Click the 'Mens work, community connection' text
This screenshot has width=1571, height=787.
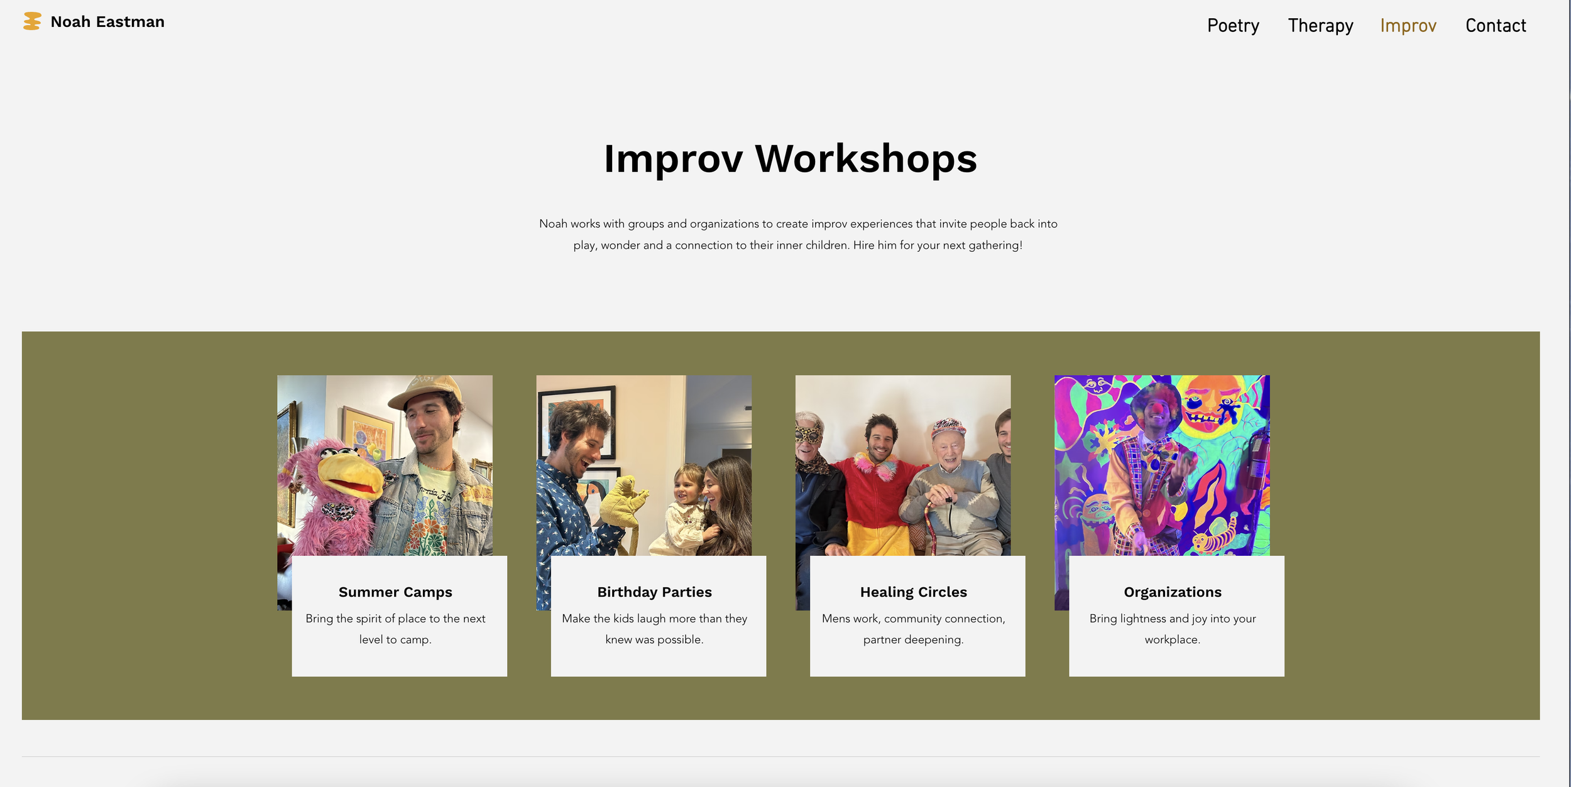tap(913, 629)
